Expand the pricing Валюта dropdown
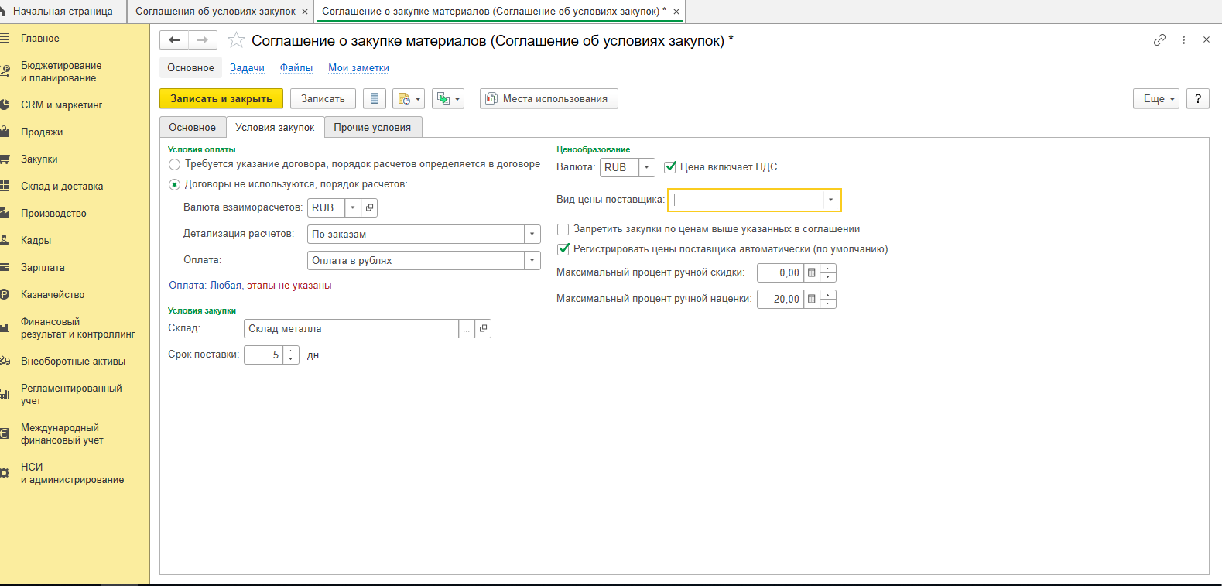The height and width of the screenshot is (586, 1222). coord(647,167)
